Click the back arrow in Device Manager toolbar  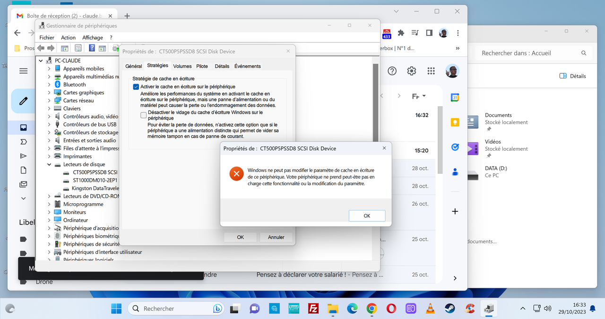pos(41,48)
